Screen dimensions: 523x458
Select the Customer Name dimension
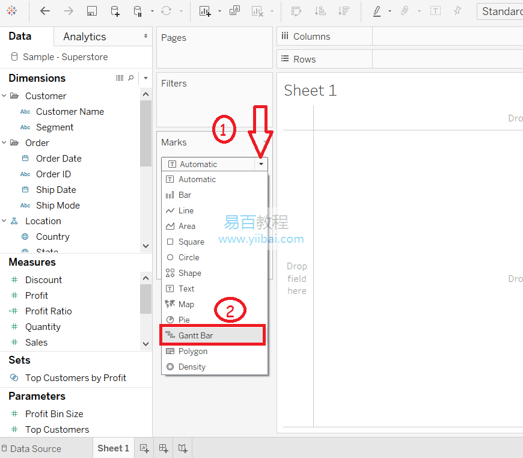[70, 111]
